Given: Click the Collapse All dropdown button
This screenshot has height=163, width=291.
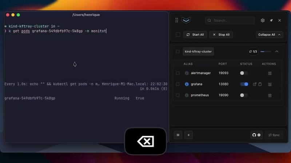Looking at the screenshot, I should point(270,35).
